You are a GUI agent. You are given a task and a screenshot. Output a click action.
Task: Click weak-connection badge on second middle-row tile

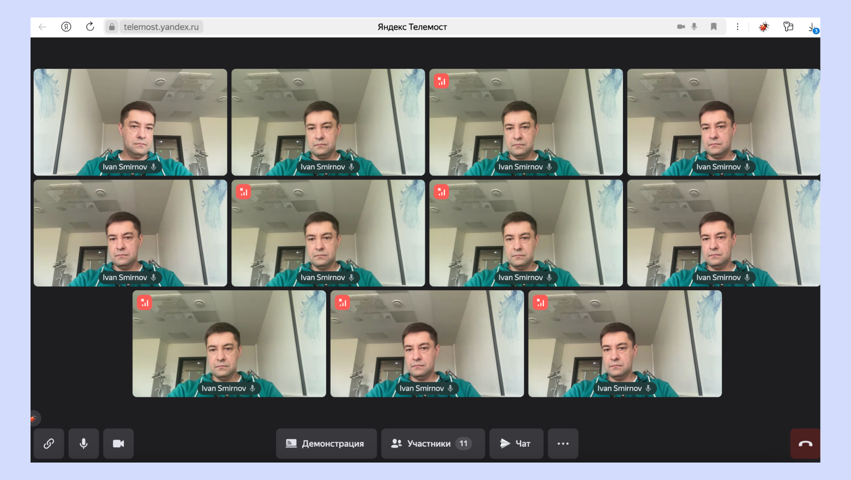(243, 192)
